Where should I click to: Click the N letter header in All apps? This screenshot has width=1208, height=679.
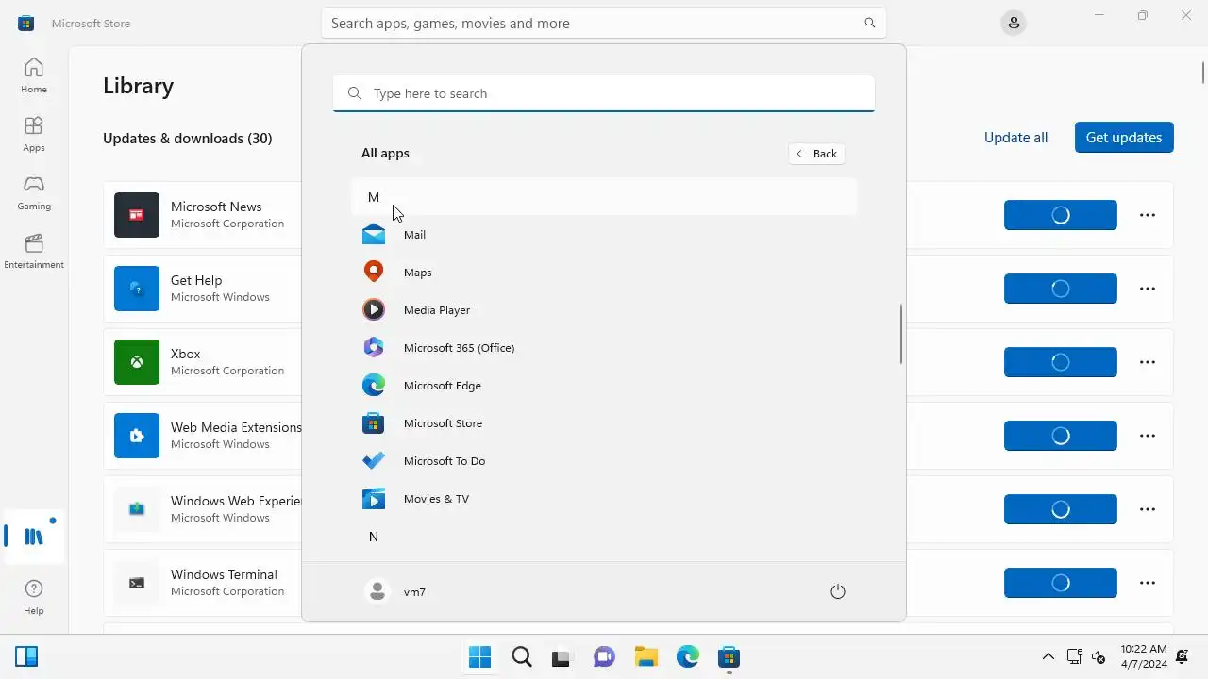[604, 537]
